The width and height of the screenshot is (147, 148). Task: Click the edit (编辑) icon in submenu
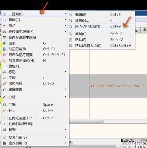[71, 15]
